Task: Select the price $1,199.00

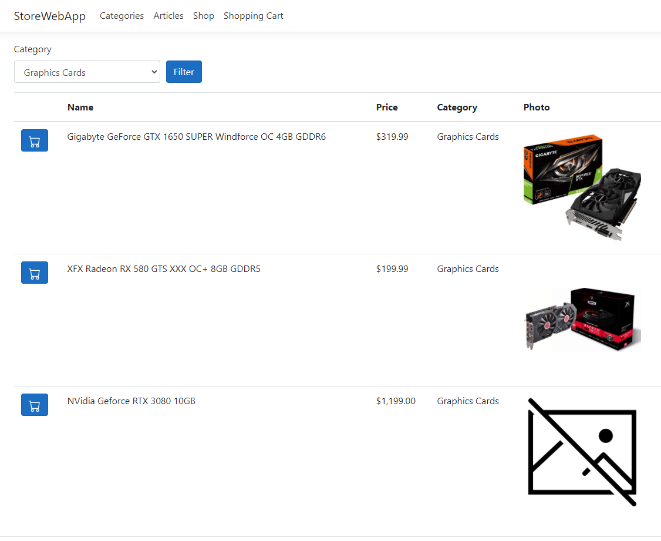Action: point(396,401)
